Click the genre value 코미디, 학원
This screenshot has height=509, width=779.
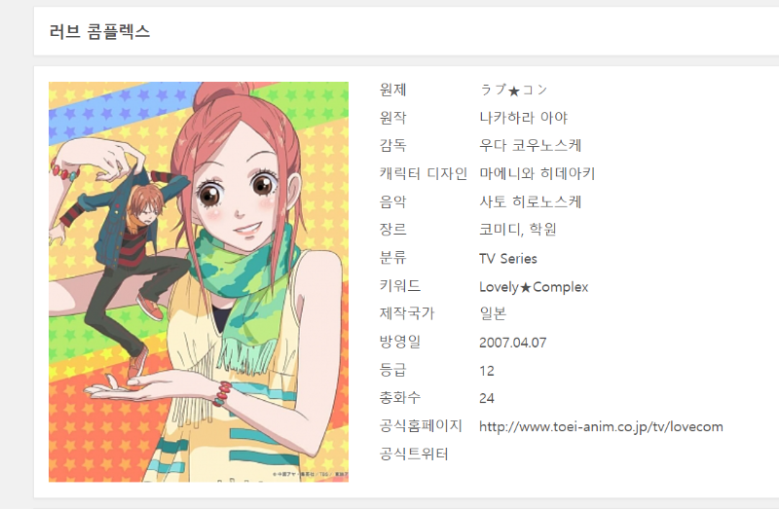pyautogui.click(x=517, y=230)
